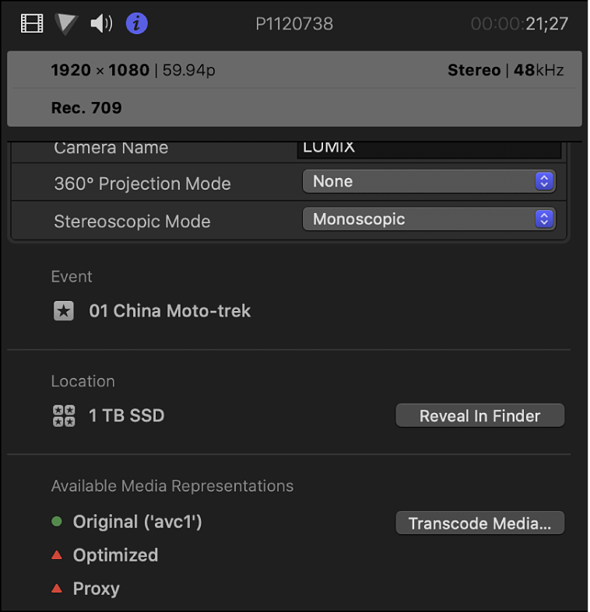
Task: Select the Info inspector icon
Action: coord(136,24)
